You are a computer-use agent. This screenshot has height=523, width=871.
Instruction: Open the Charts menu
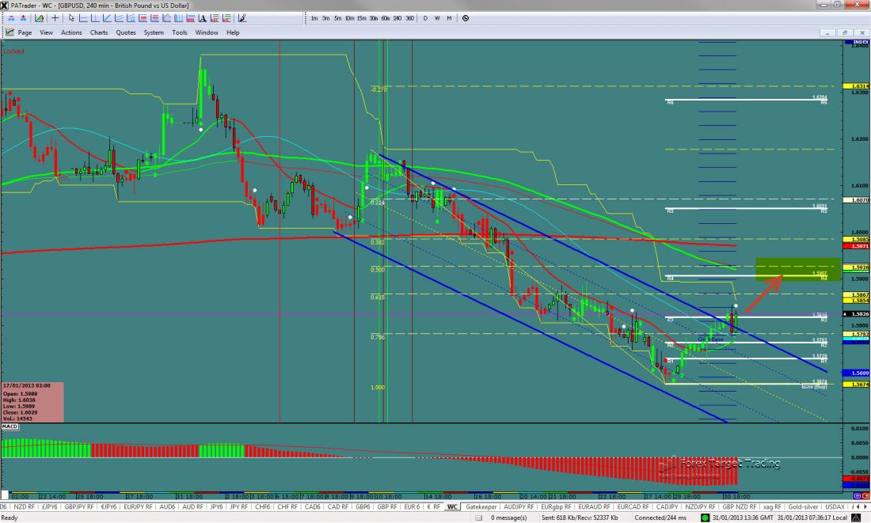tap(99, 32)
